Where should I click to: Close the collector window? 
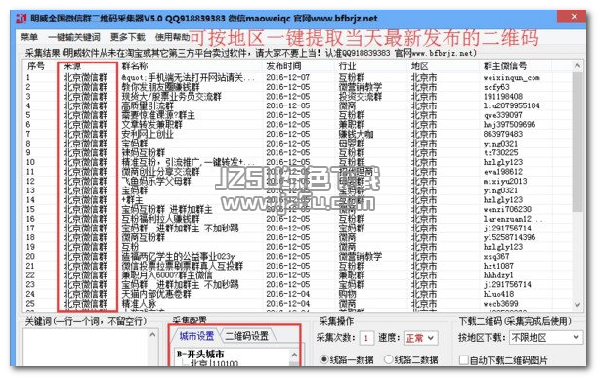coord(574,17)
